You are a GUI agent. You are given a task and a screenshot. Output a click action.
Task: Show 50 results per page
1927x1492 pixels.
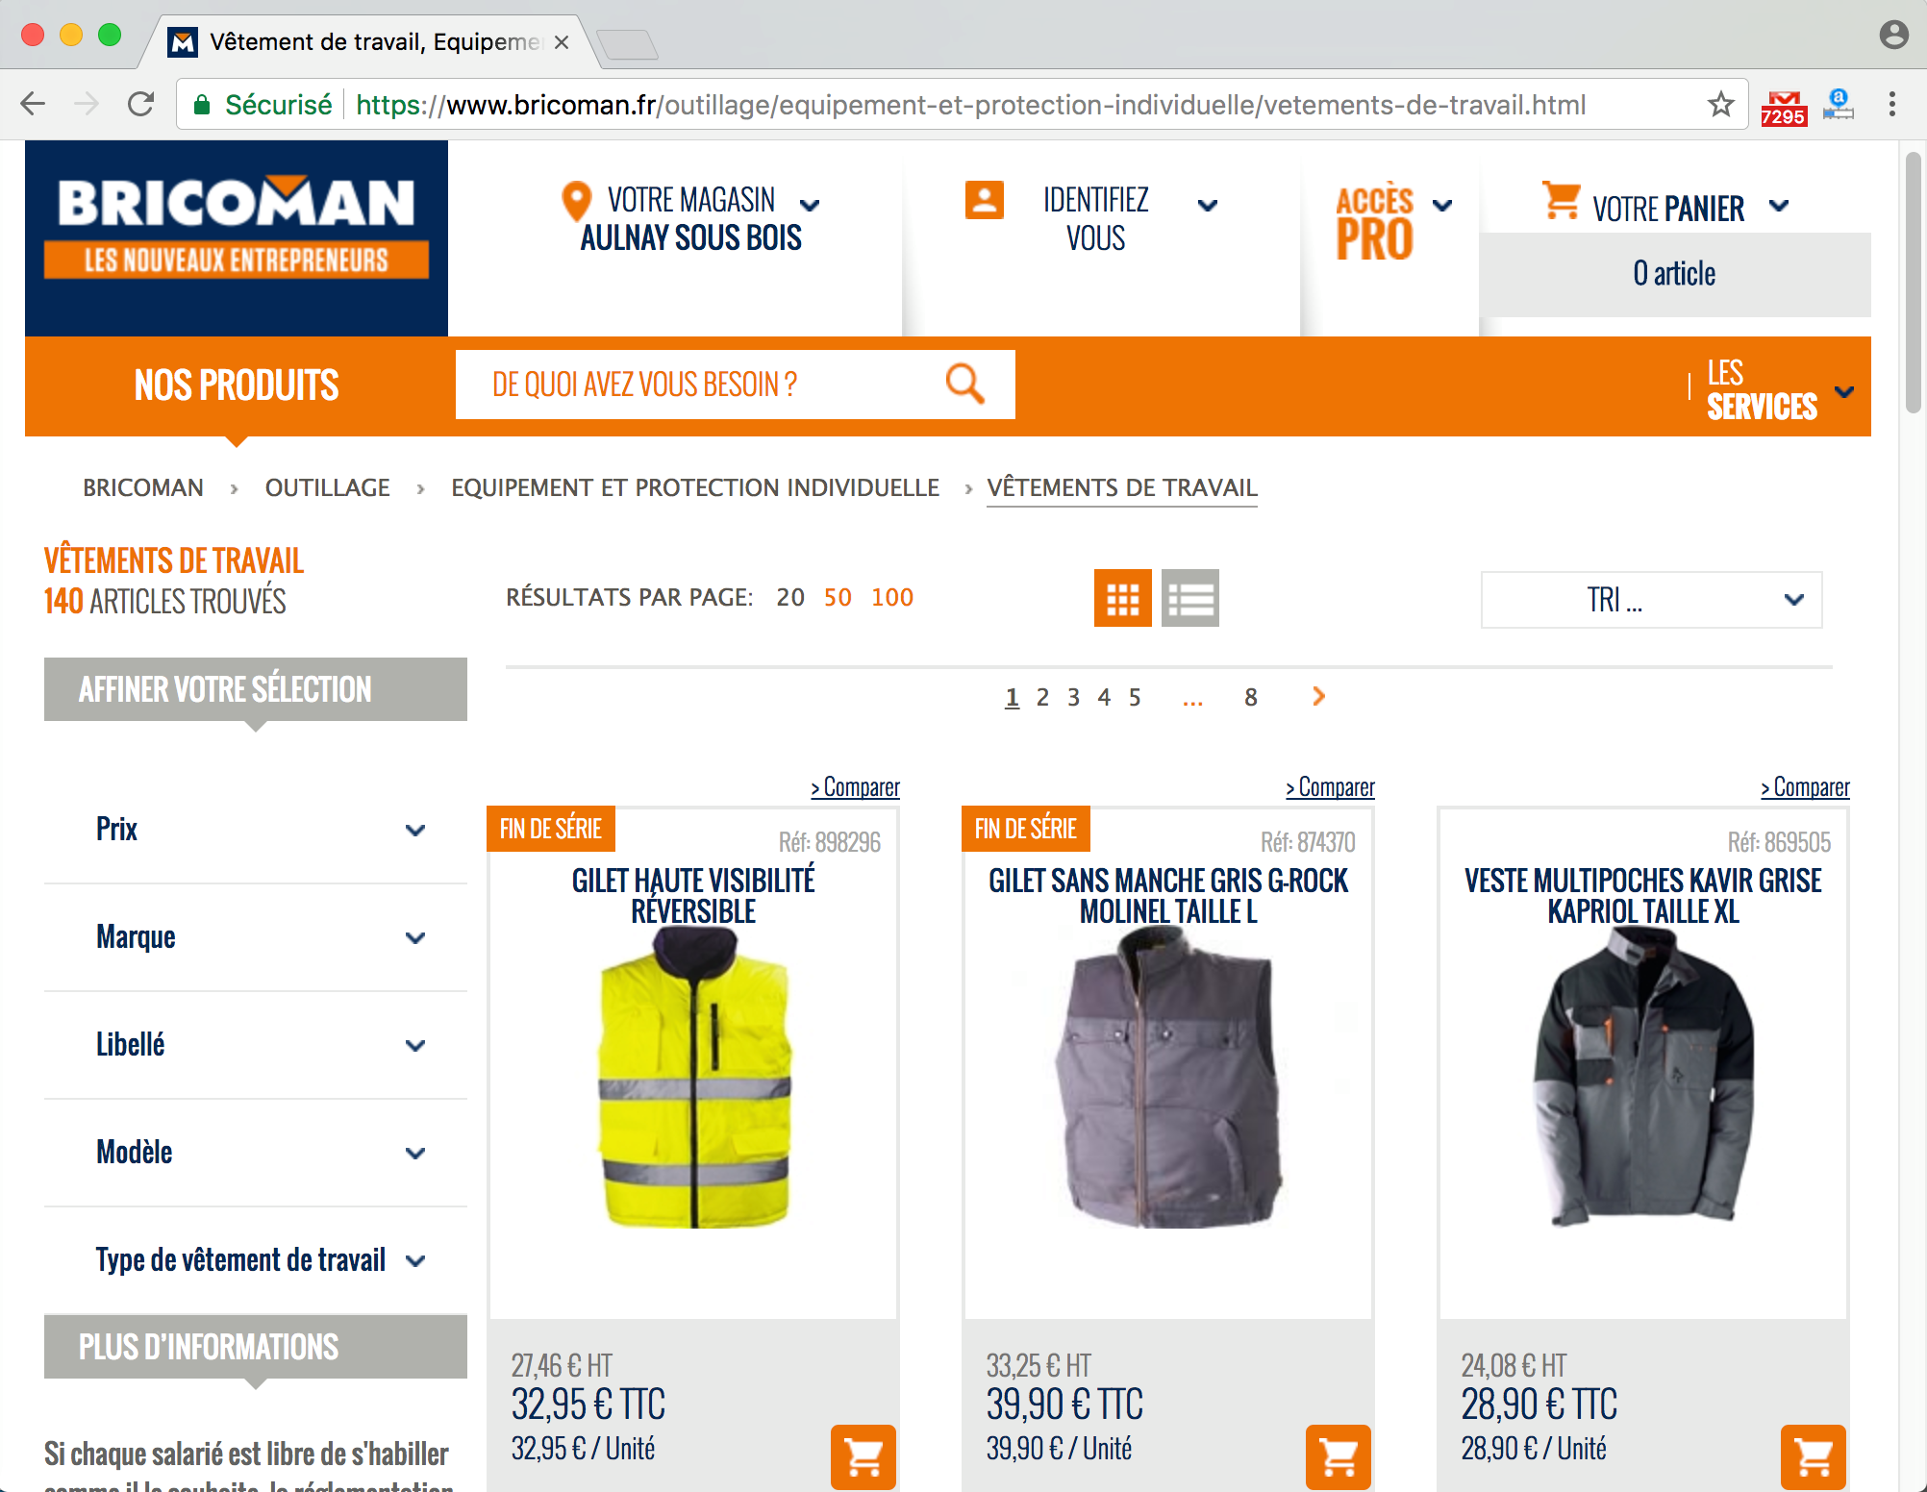pos(838,597)
